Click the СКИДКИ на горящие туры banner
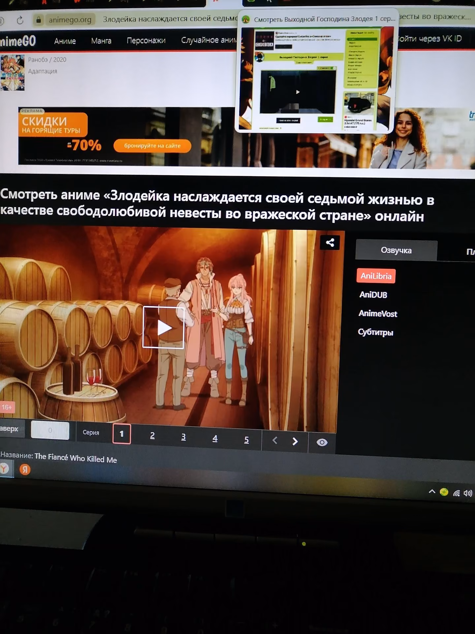Image resolution: width=475 pixels, height=634 pixels. (x=53, y=124)
